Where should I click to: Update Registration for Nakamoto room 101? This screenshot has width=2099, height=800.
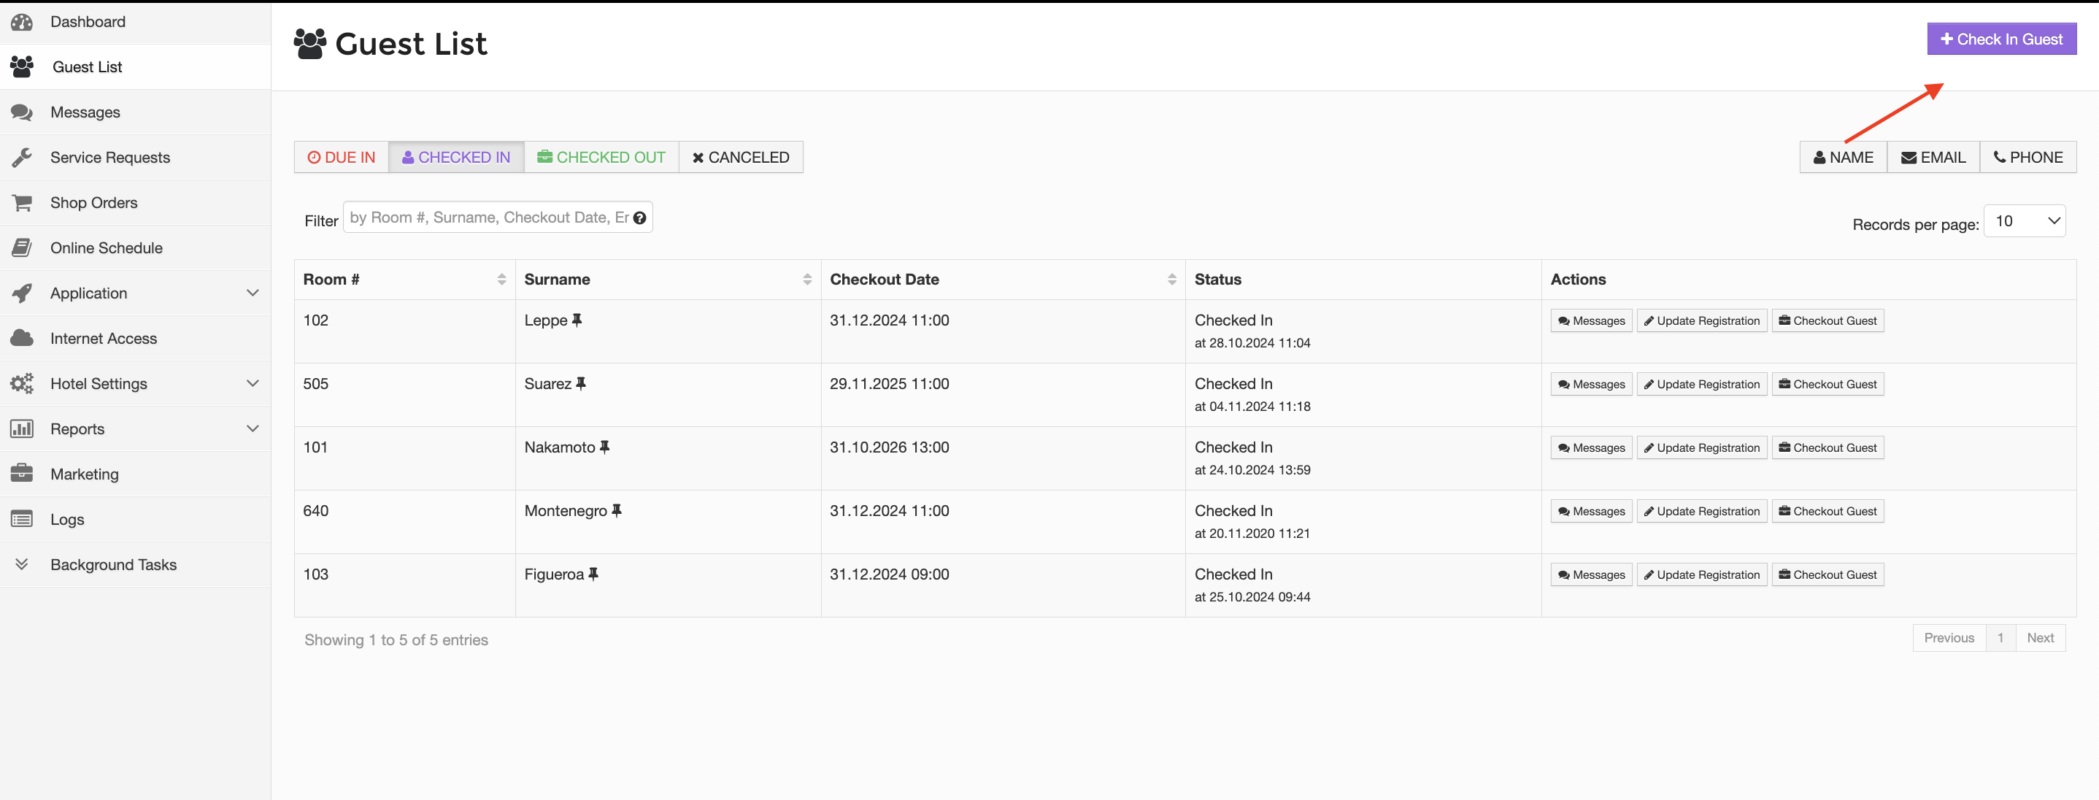click(x=1701, y=448)
